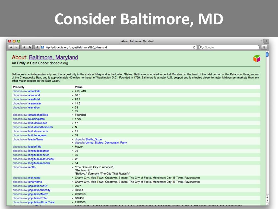Click the area code value "410, 443"
This screenshot has height=209, width=278.
80,91
